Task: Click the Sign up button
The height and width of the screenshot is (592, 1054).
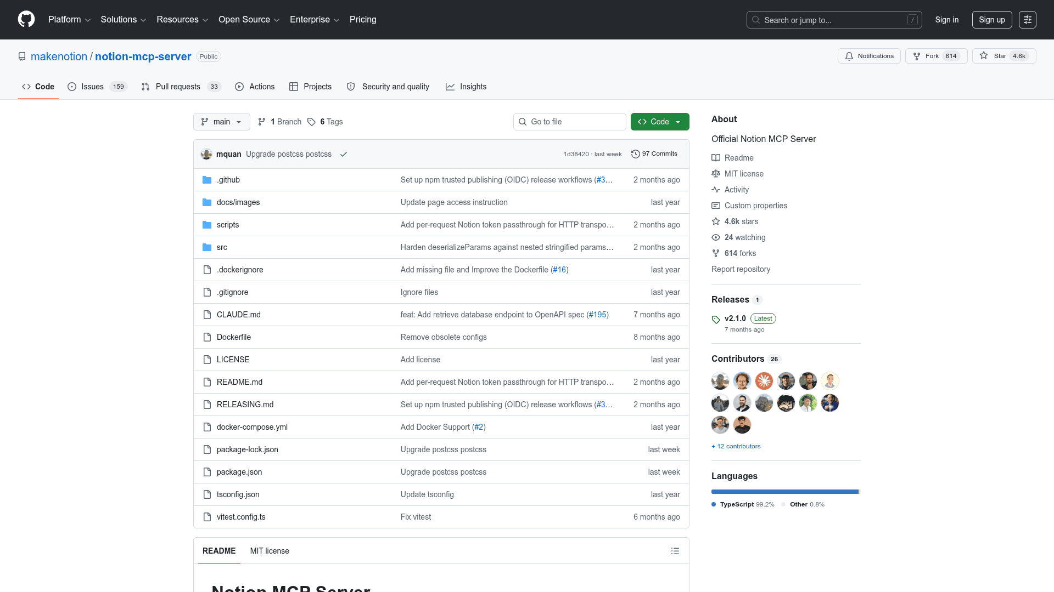Action: (x=992, y=20)
